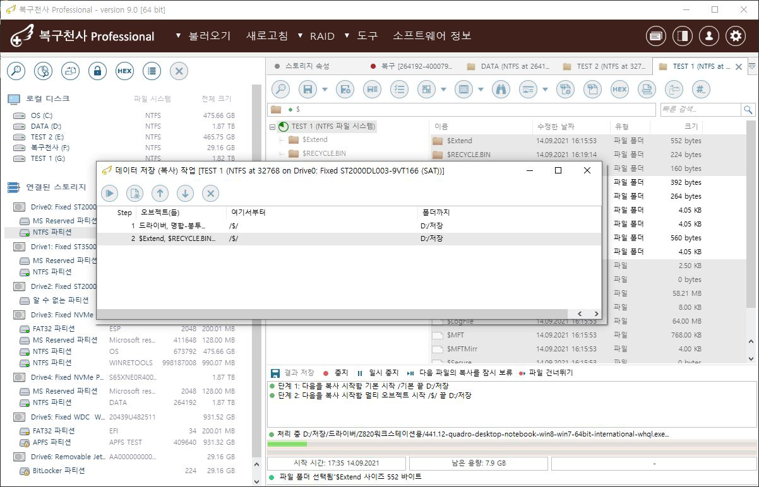Click the move step down arrow icon
759x487 pixels.
[185, 194]
